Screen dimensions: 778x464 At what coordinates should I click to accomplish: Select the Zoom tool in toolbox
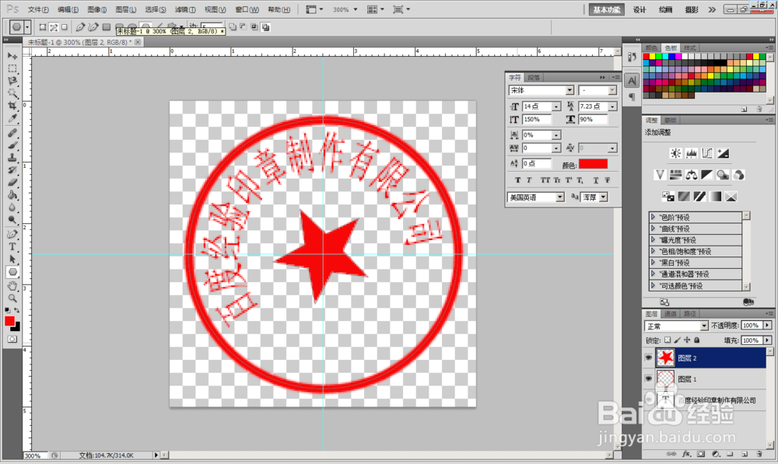tap(12, 298)
